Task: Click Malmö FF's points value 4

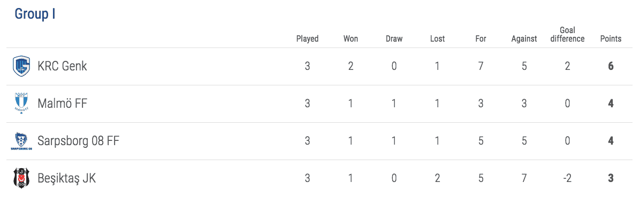Action: pos(611,104)
